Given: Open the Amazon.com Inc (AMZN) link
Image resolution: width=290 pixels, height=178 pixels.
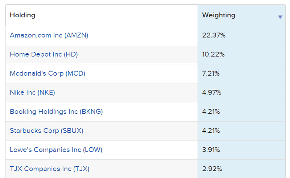Looking at the screenshot, I should [49, 35].
